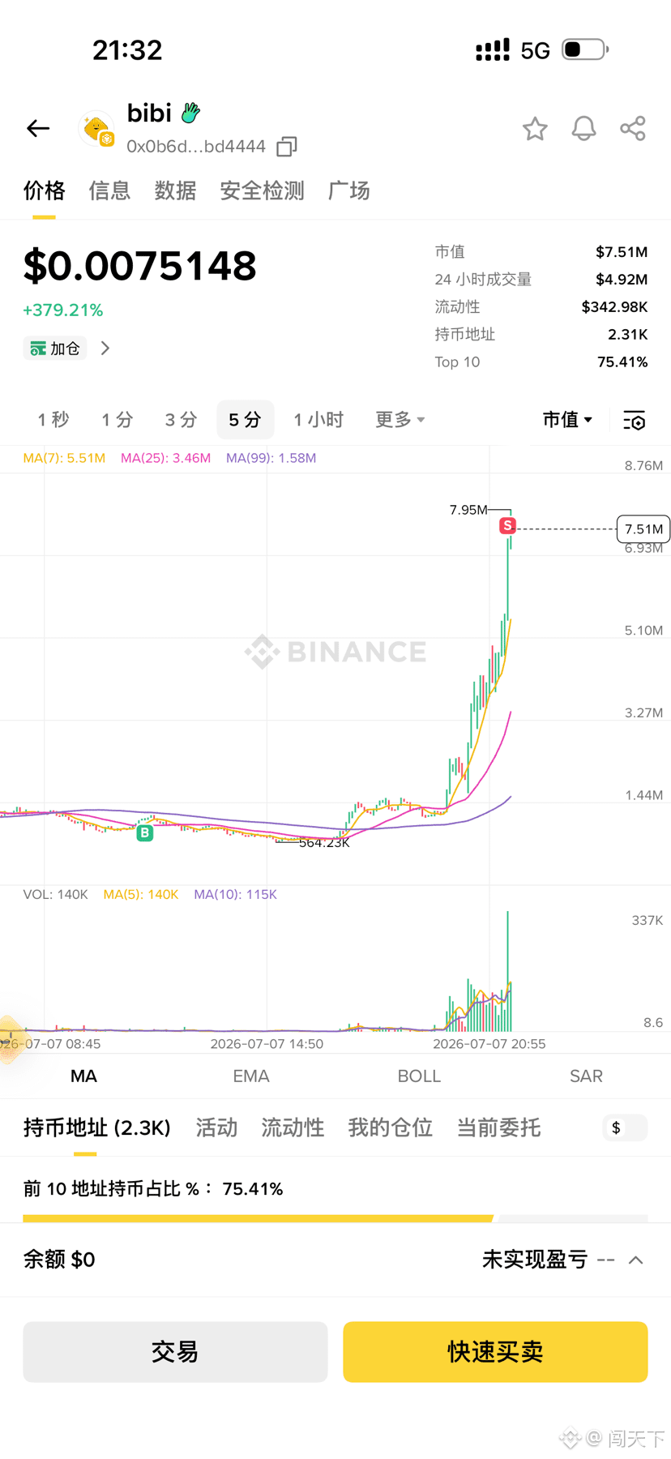Tap the MA(10): 115K volume legend

coord(235,894)
